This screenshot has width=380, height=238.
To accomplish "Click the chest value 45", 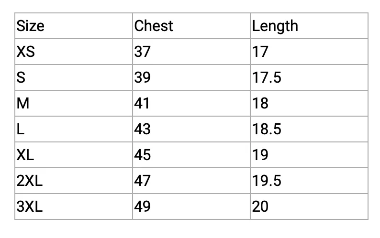I will 142,155.
